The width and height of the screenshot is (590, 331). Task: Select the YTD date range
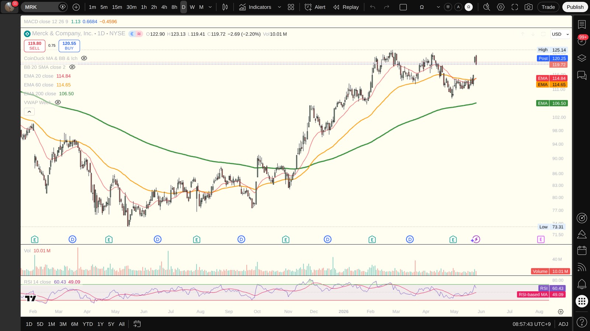(x=88, y=324)
